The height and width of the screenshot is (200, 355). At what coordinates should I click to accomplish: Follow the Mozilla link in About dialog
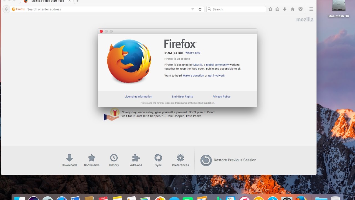(x=198, y=65)
